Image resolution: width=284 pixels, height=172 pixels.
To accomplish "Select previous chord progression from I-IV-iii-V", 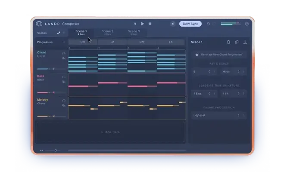I will pyautogui.click(x=238, y=116).
